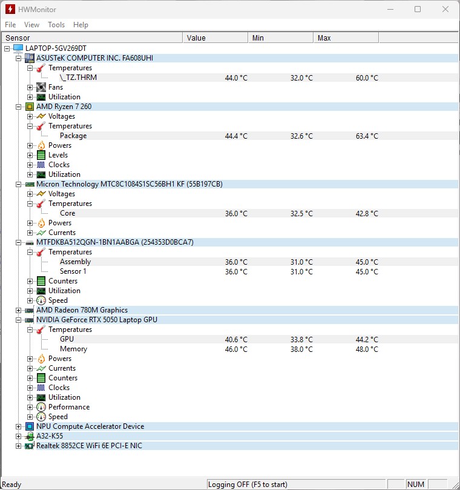Click the Realtek 8852CE network card icon

coord(29,446)
